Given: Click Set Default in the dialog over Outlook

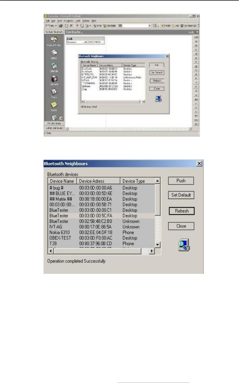Looking at the screenshot, I should coord(157,73).
